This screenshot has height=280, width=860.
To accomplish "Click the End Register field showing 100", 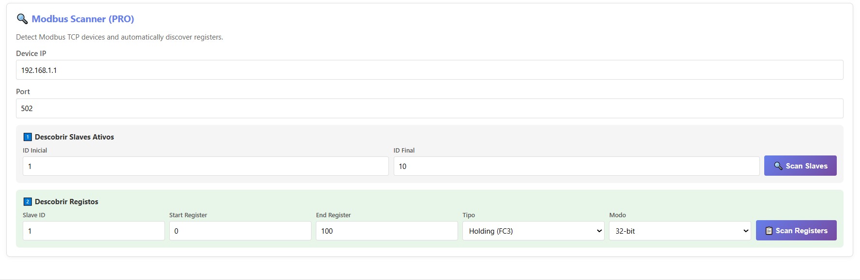I will [x=386, y=231].
